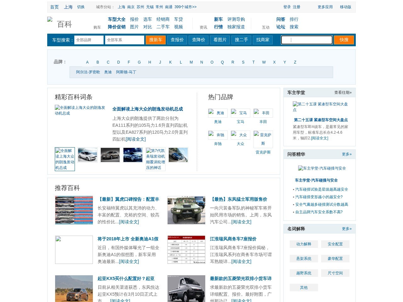Open the 车型大全 navigation item

tap(116, 20)
